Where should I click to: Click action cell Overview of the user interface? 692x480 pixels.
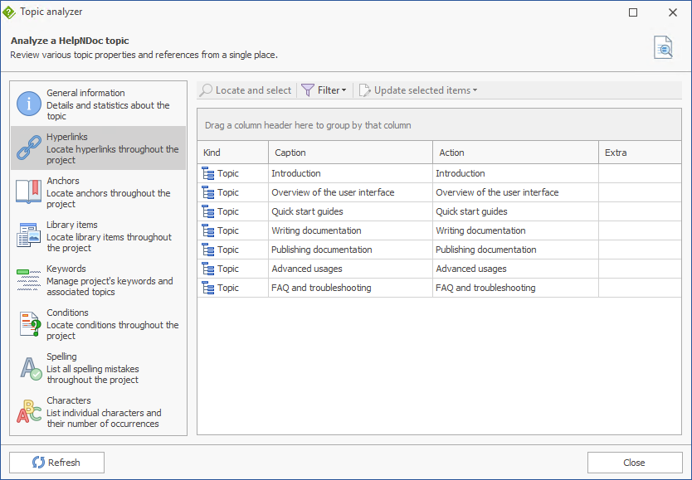coord(515,192)
